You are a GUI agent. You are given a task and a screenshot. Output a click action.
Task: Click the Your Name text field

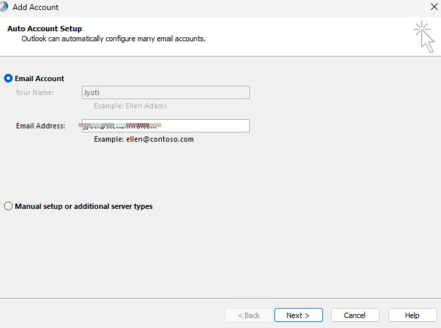(x=165, y=92)
